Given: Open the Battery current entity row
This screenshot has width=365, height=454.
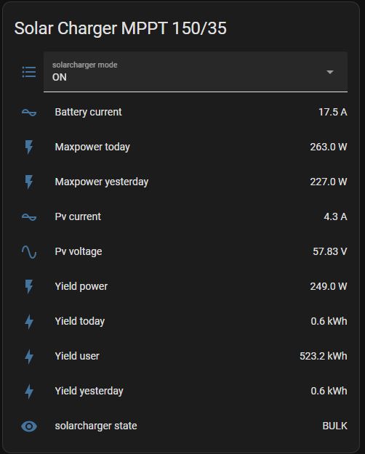Looking at the screenshot, I should (x=184, y=112).
